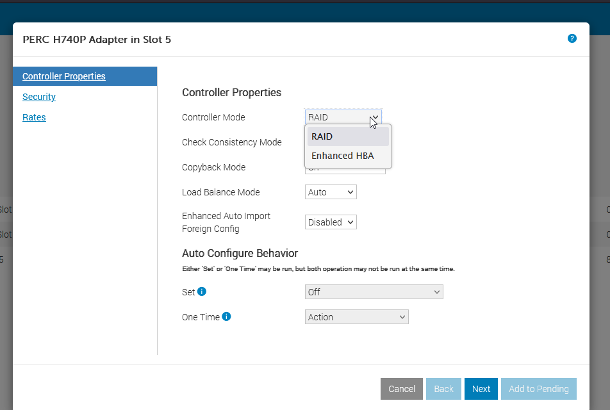
Task: Go to the Security section
Action: tap(39, 97)
